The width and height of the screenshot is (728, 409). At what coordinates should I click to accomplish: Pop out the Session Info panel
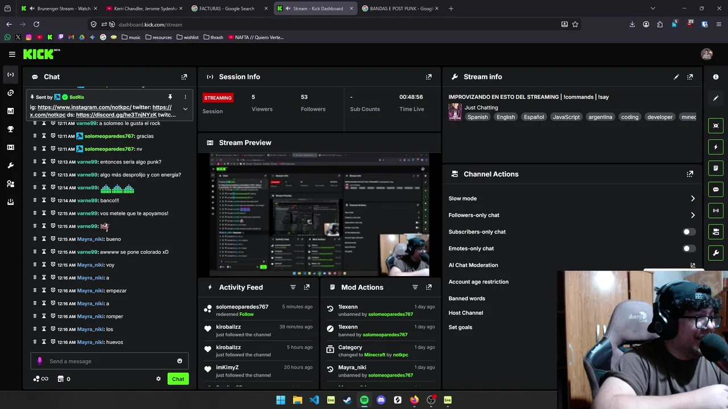click(x=429, y=77)
